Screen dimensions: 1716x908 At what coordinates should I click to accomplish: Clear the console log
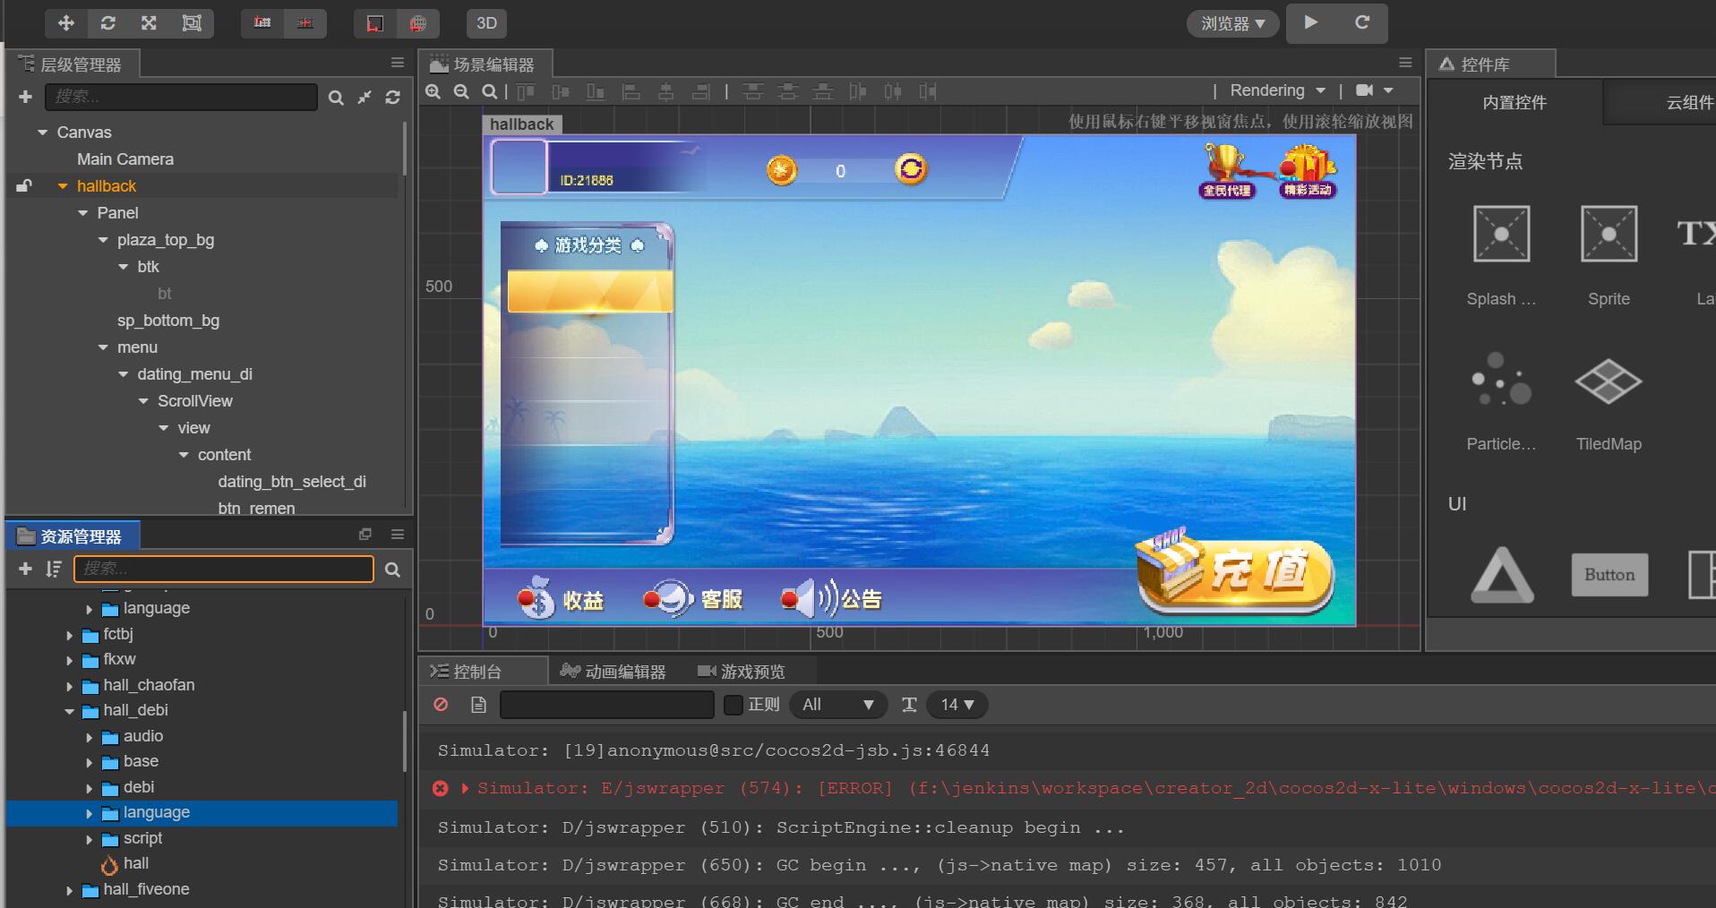441,705
